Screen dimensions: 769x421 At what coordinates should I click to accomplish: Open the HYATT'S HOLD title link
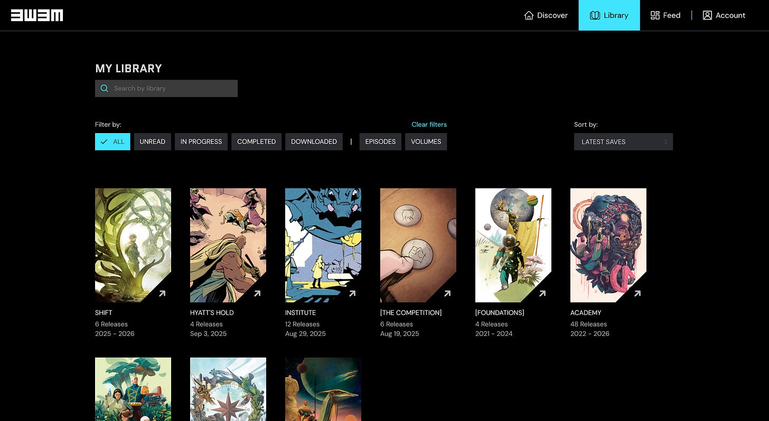point(212,313)
